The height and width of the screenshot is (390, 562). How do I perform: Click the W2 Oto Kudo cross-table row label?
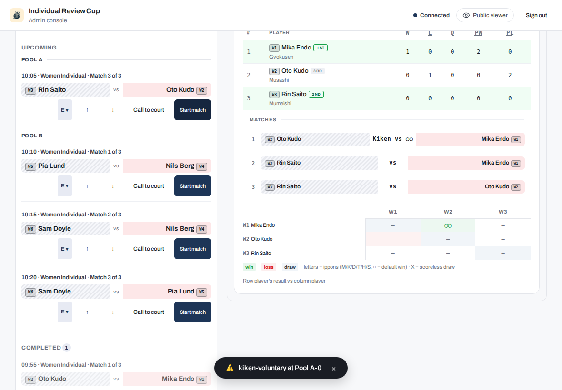[258, 239]
